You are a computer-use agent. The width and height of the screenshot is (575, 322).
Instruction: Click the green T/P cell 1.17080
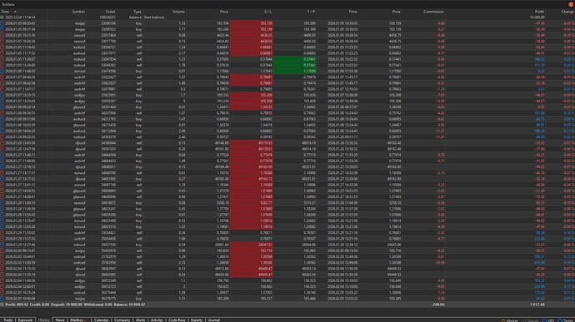pos(295,71)
